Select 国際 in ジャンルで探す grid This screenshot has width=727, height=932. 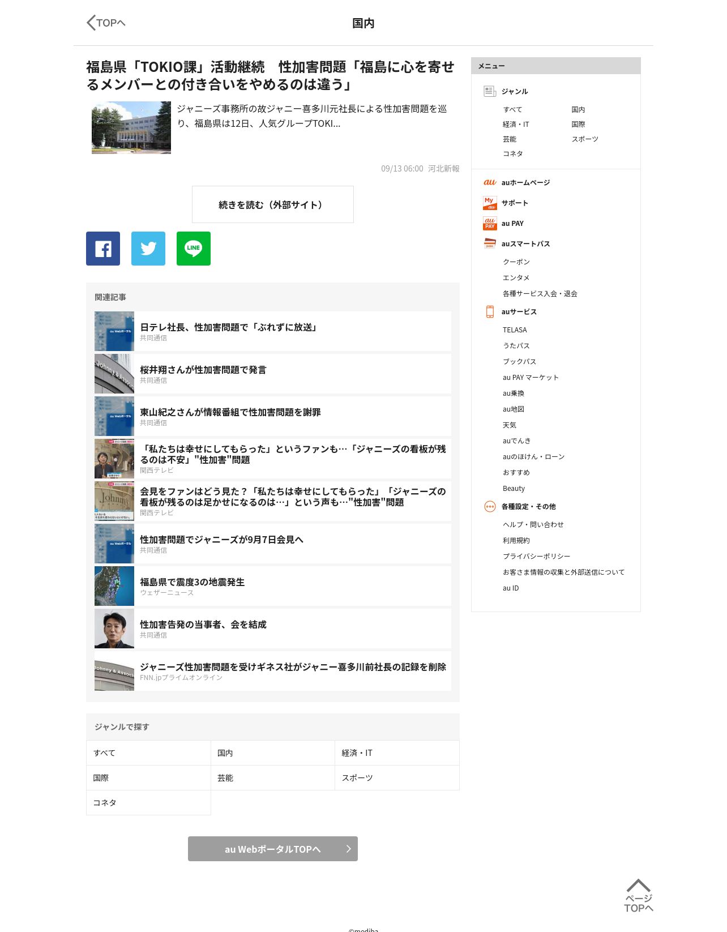pos(148,778)
